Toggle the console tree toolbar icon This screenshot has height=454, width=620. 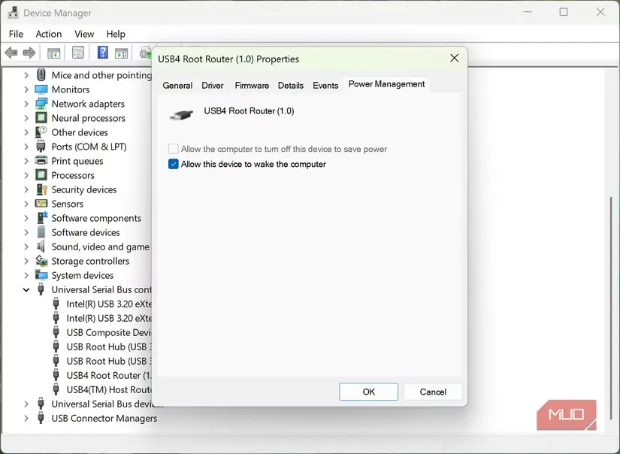(x=54, y=53)
